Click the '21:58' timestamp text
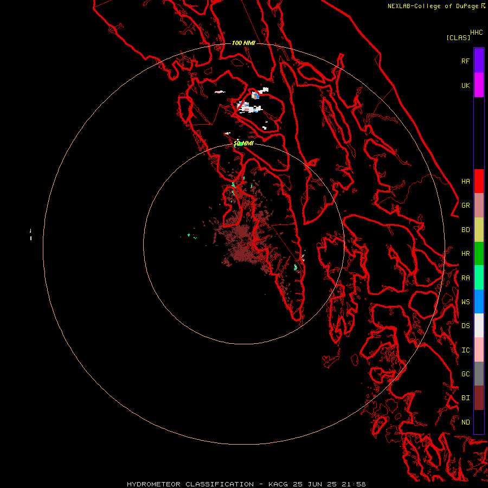Screen dimensions: 488x488 pos(355,484)
